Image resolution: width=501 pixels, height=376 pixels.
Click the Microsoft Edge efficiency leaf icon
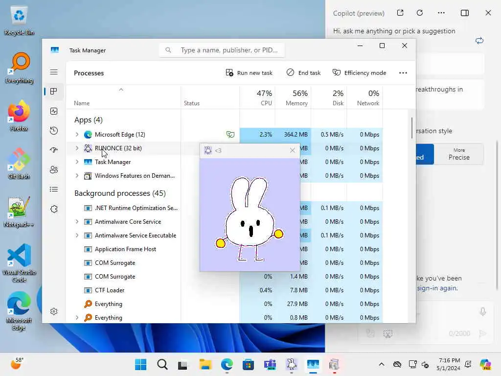(230, 135)
